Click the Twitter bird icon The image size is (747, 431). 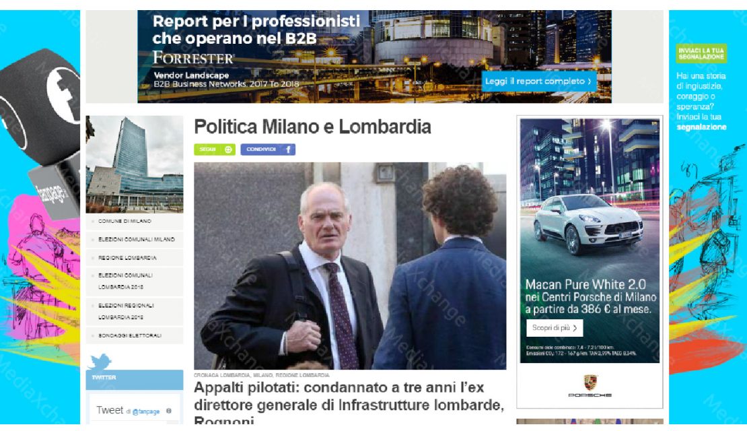(x=100, y=362)
